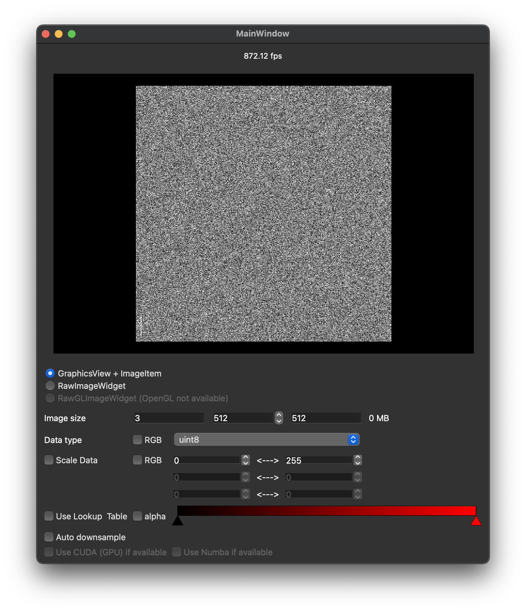Viewport: 526px width, 612px height.
Task: Click the red gradient tick marker
Action: (x=476, y=521)
